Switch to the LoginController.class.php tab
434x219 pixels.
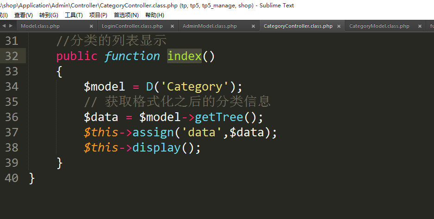[x=132, y=26]
